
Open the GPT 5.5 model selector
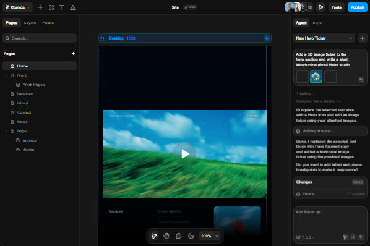(x=305, y=237)
